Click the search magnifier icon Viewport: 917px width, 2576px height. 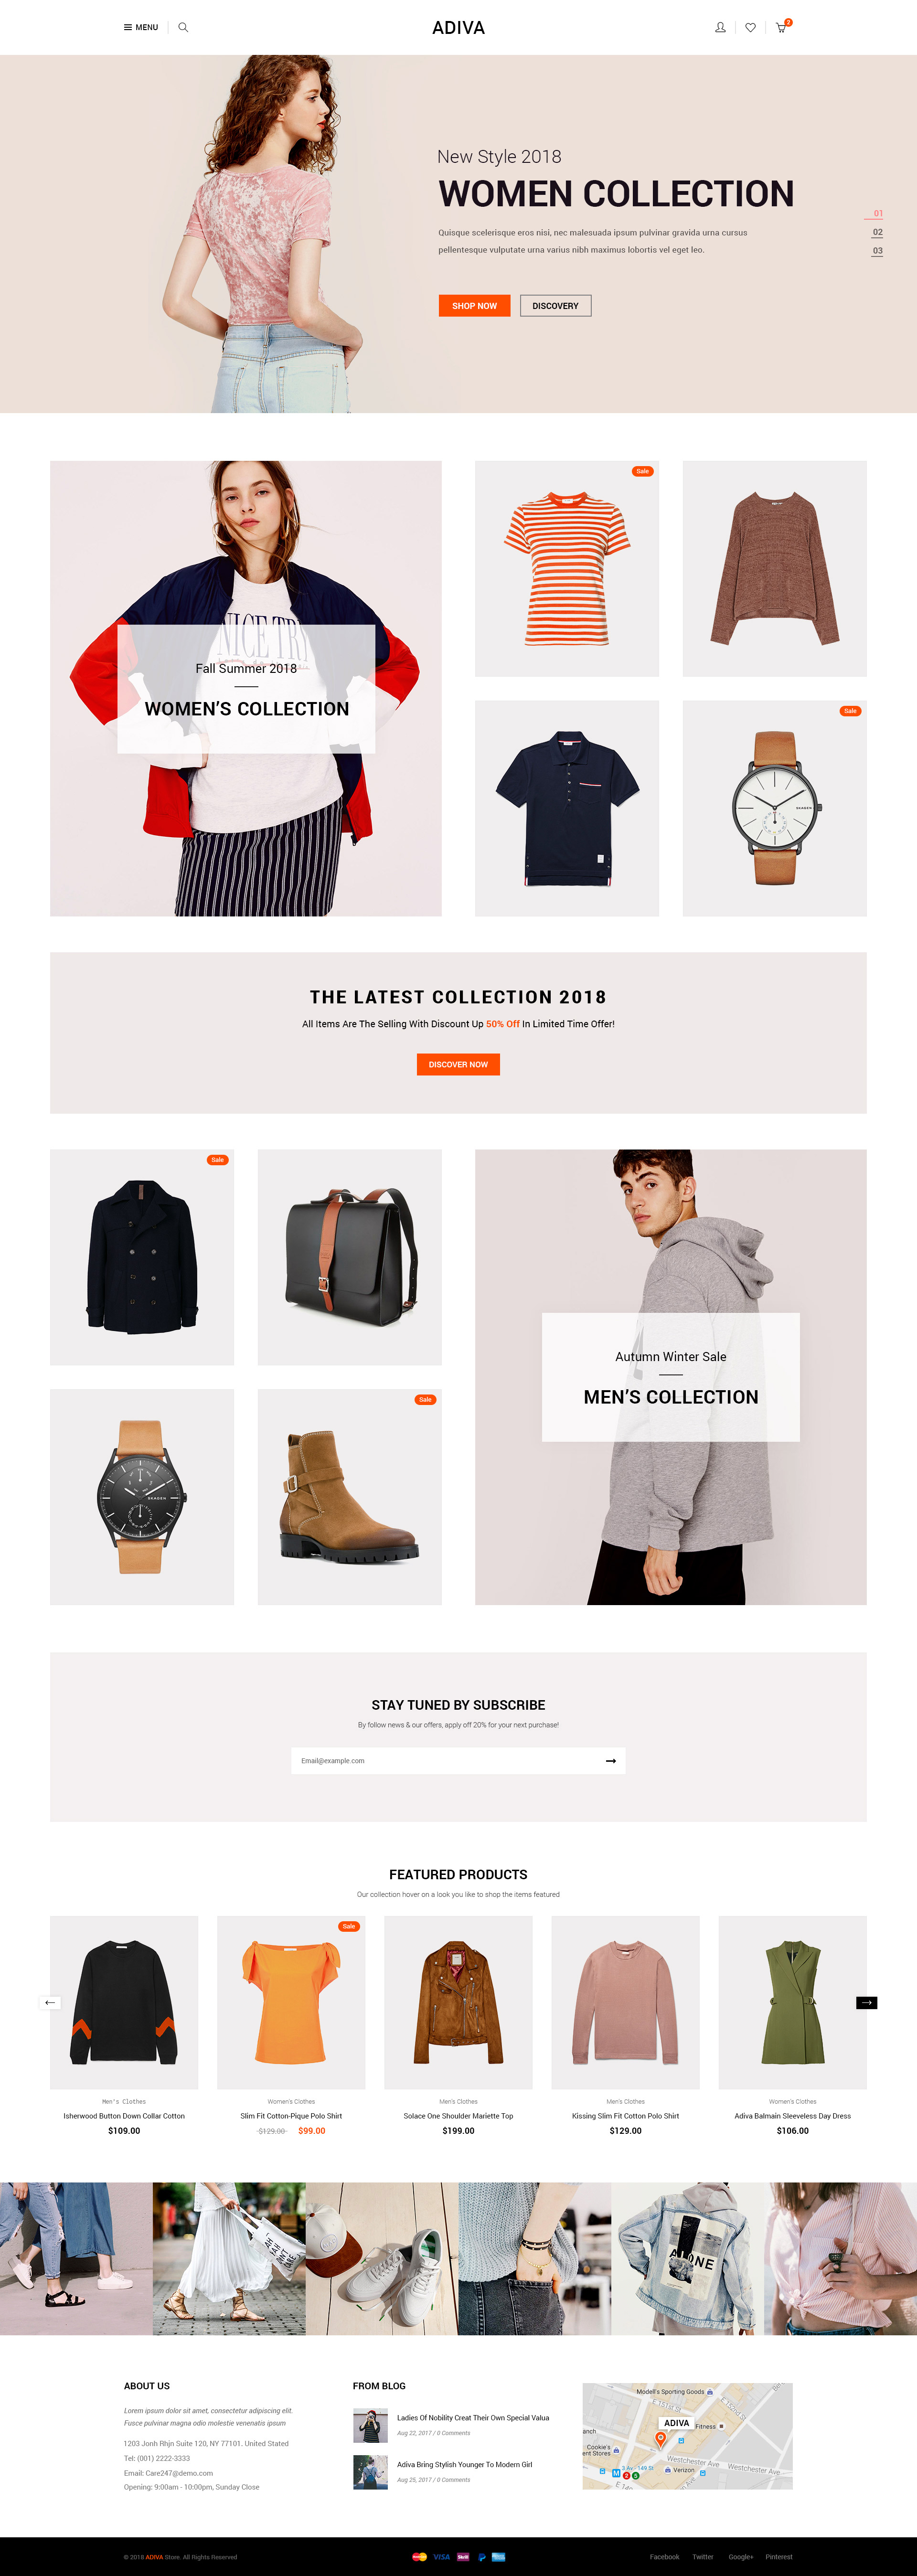click(x=183, y=28)
